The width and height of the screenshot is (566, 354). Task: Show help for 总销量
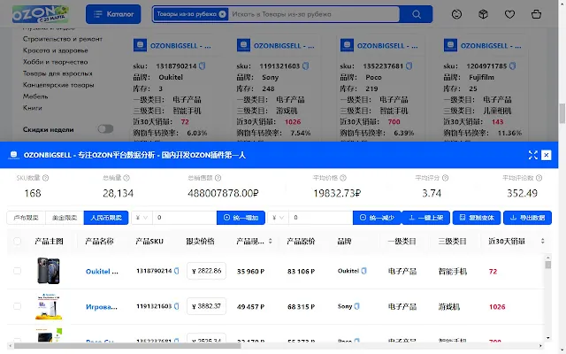click(x=126, y=178)
